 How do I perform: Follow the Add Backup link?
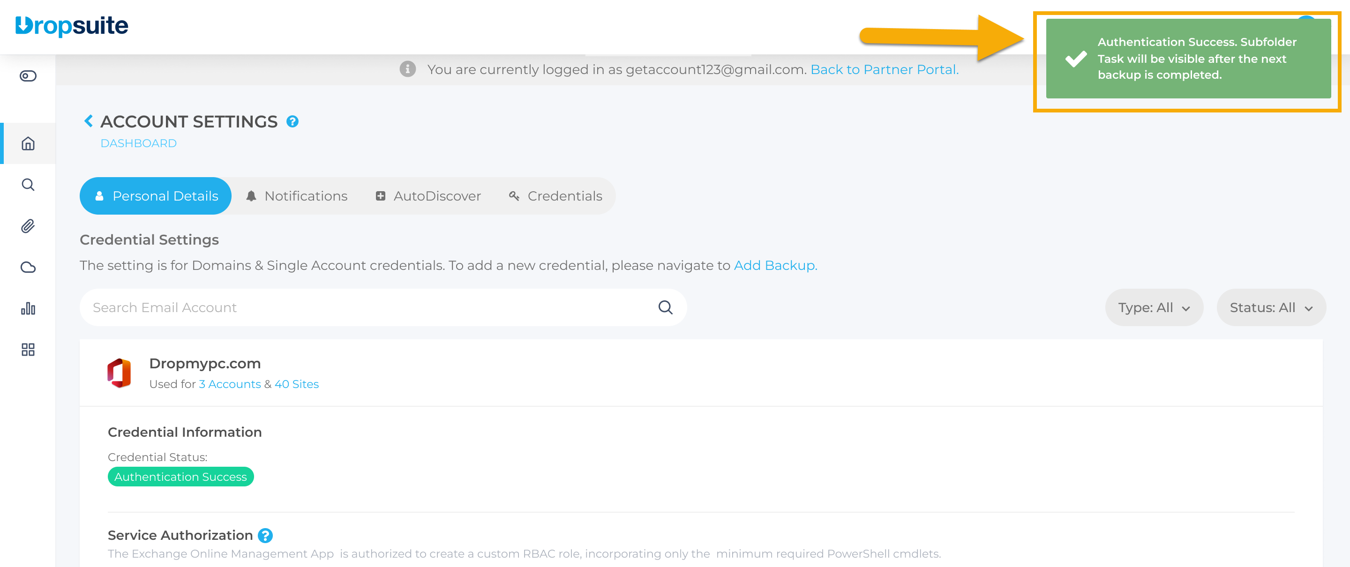click(x=774, y=266)
